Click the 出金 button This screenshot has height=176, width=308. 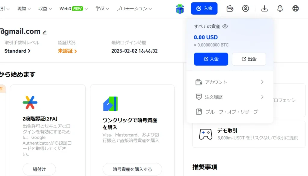point(248,59)
